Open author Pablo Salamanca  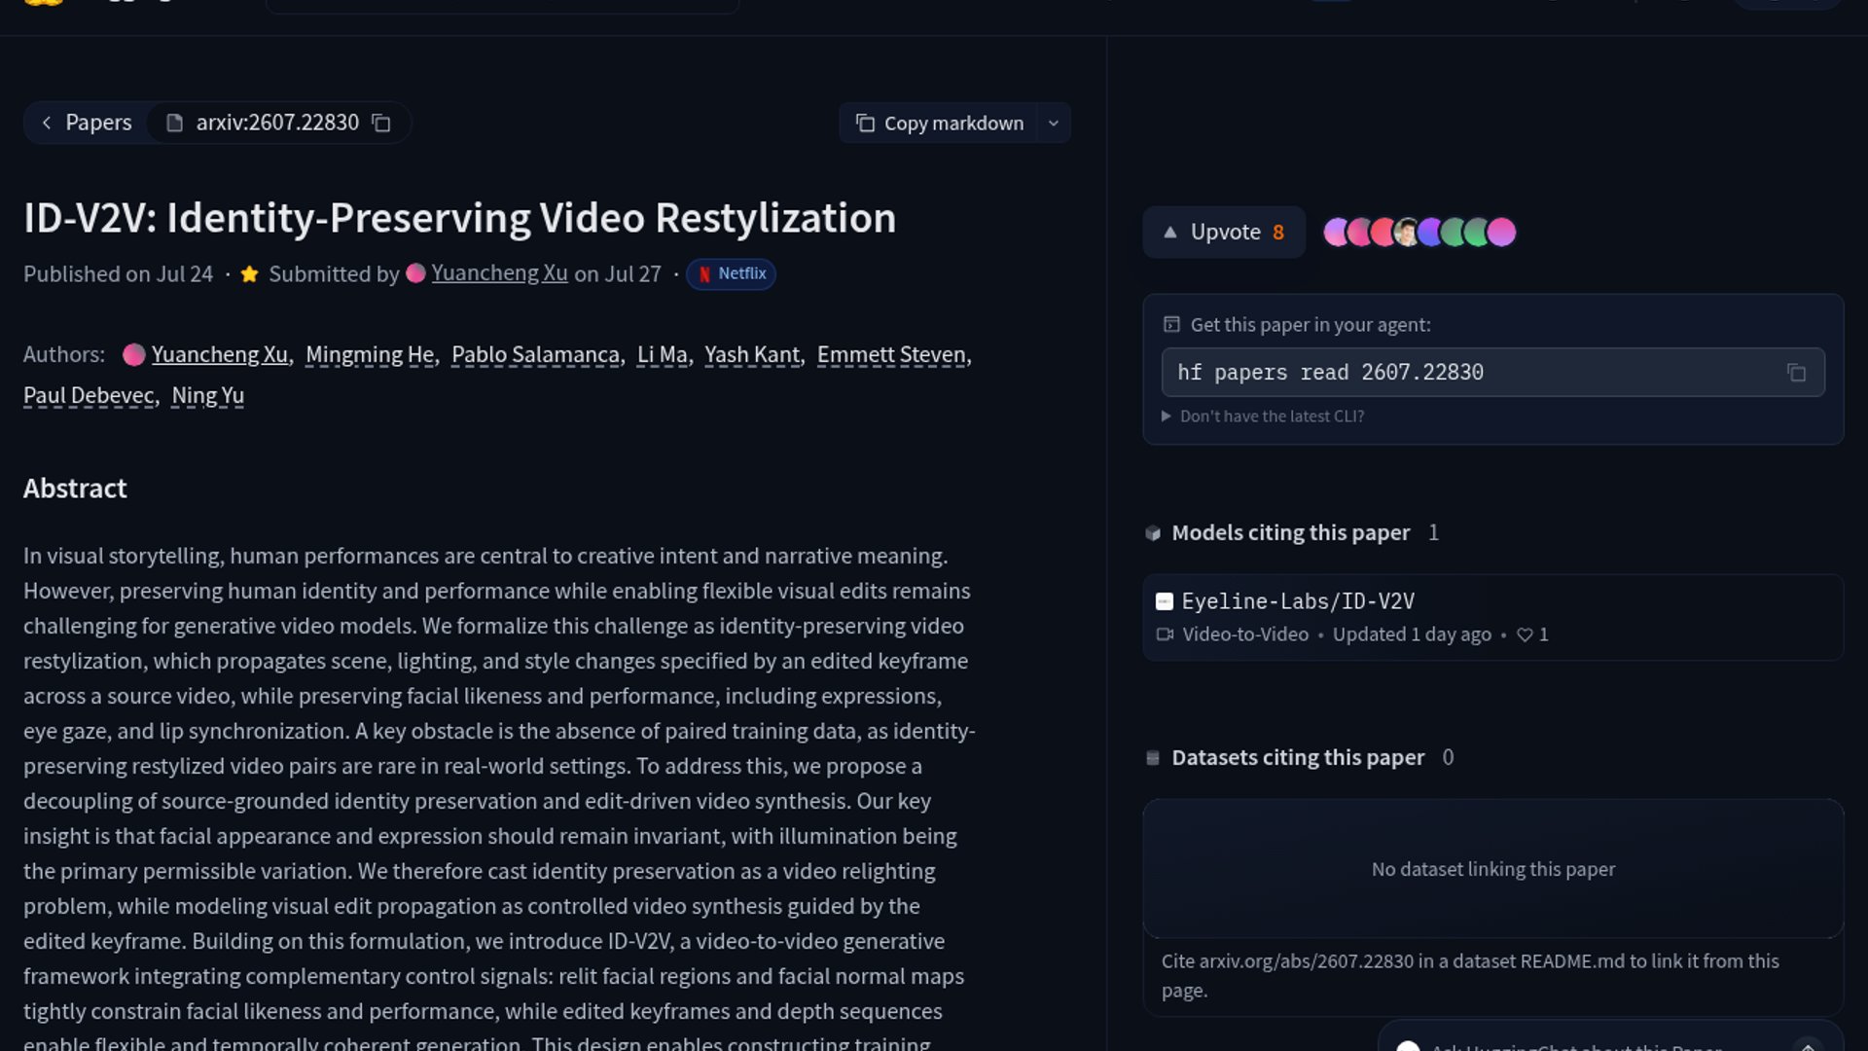[x=535, y=354]
